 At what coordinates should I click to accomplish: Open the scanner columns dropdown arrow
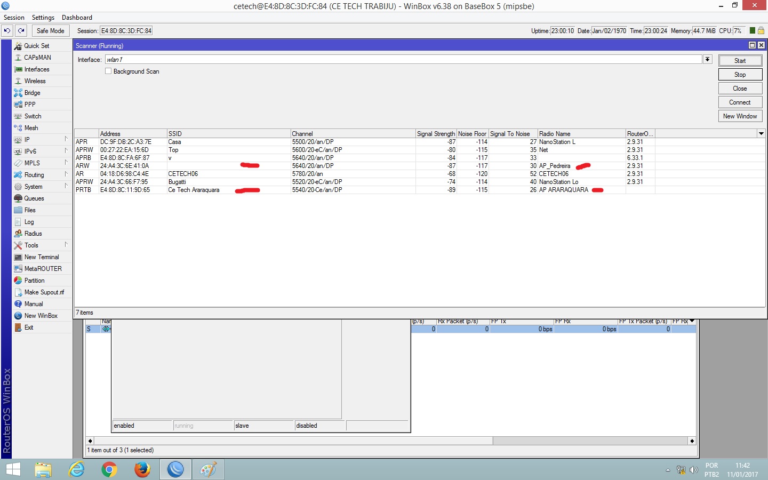coord(761,134)
